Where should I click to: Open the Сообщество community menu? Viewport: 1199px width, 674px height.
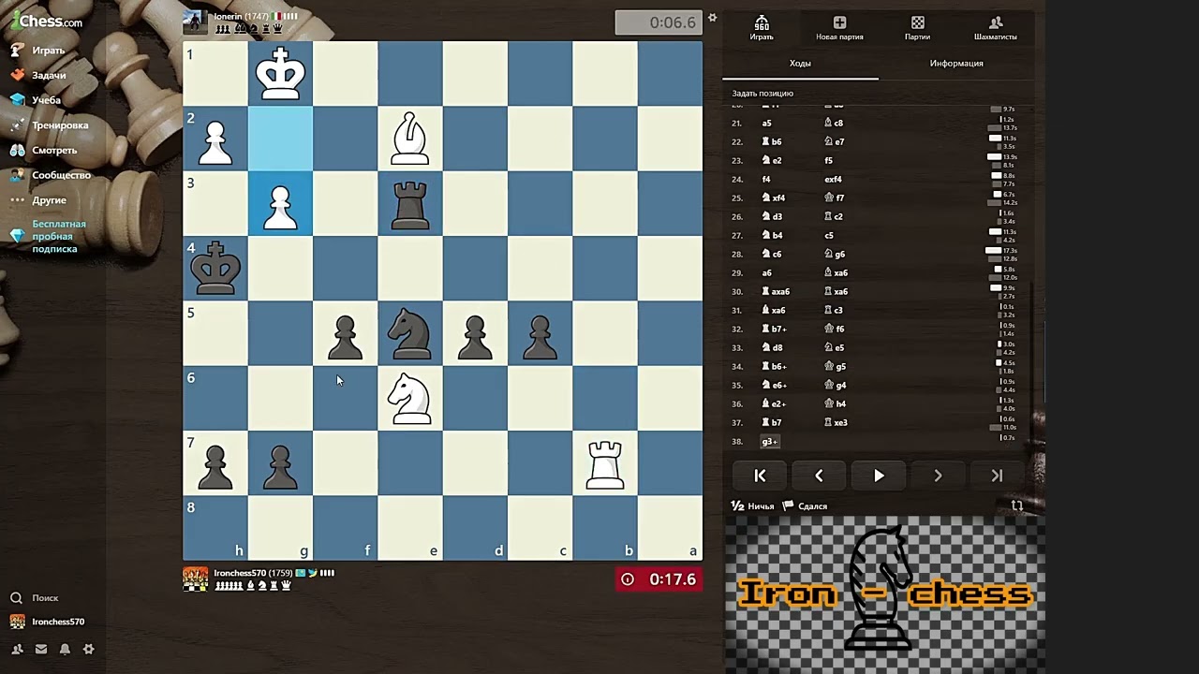51,175
